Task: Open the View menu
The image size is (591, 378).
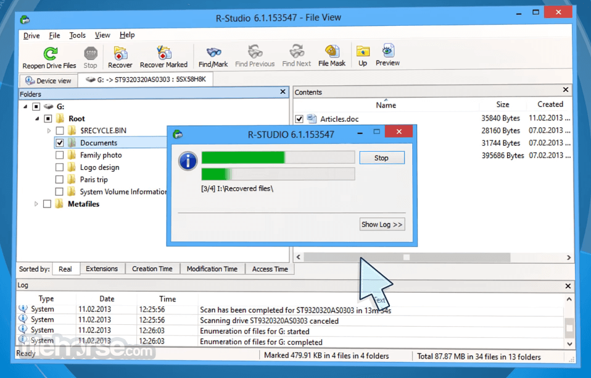Action: [102, 35]
